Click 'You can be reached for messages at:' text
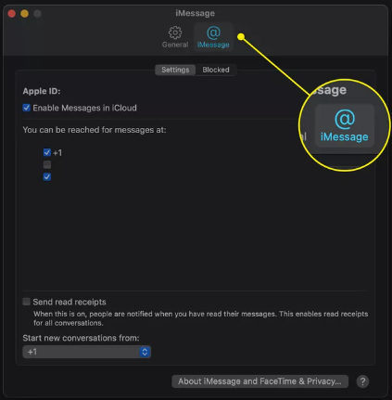 click(95, 130)
